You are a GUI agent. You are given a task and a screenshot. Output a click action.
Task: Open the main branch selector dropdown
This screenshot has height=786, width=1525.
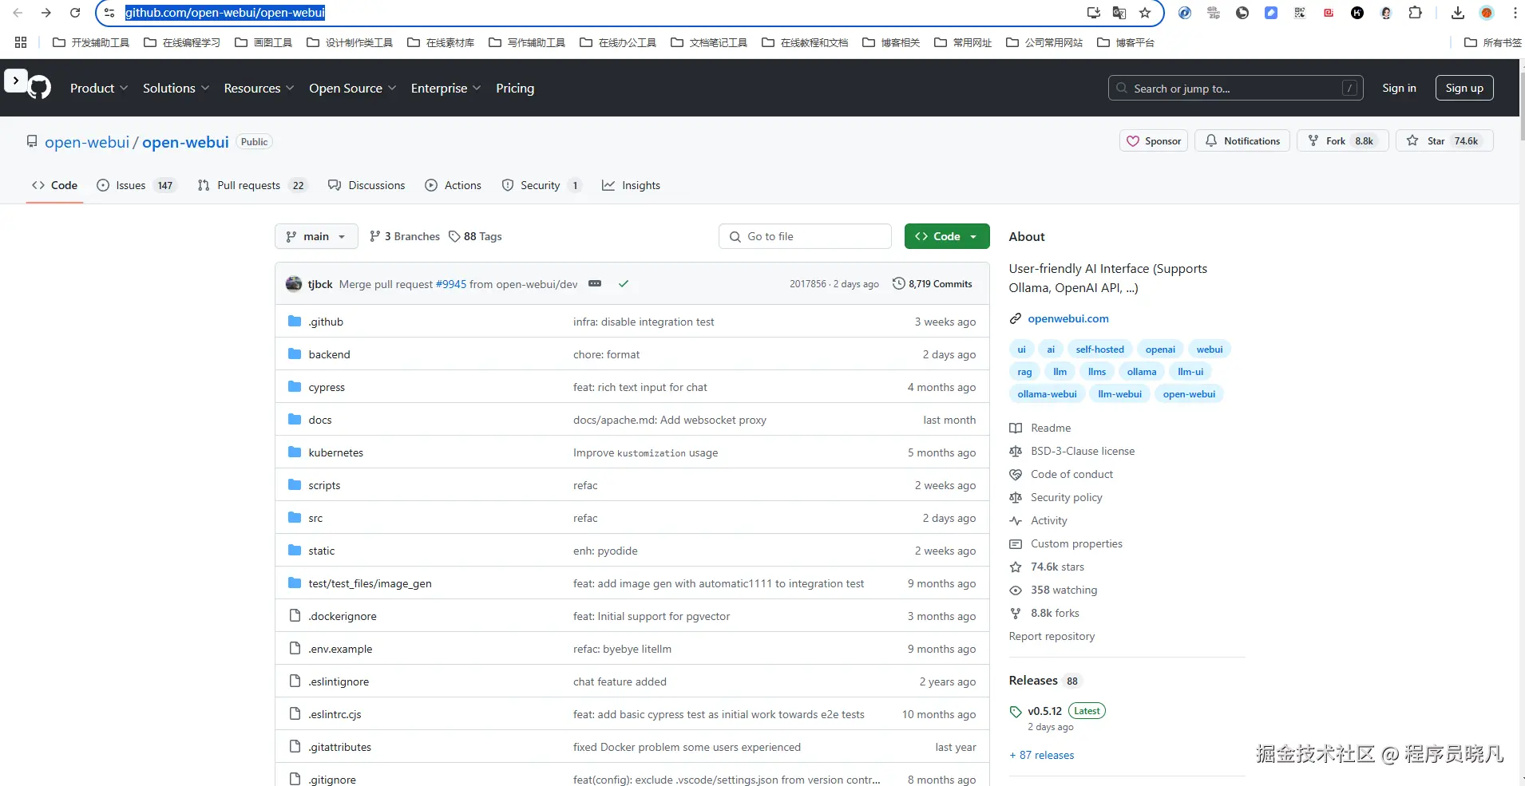316,236
